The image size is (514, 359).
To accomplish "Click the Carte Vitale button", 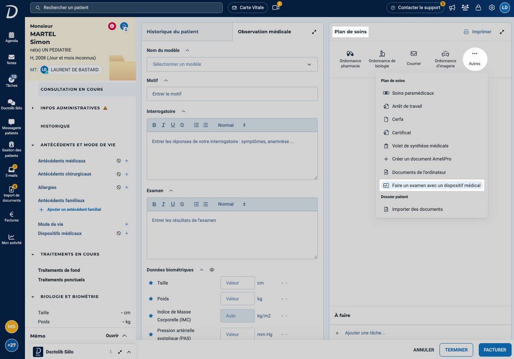I will [x=248, y=8].
